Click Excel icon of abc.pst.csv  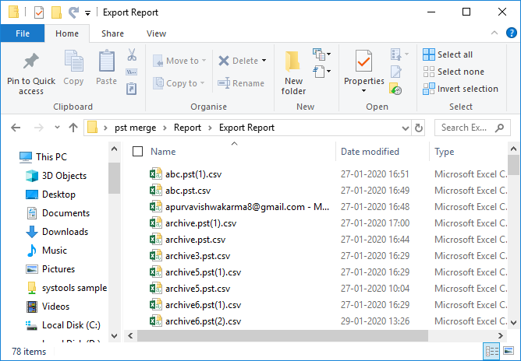pos(155,191)
